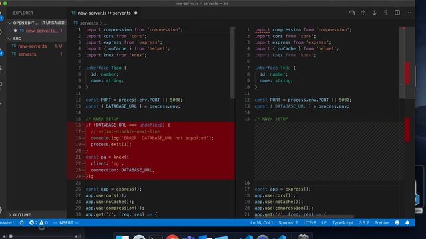Mute video via left speaker icon
This screenshot has width=426, height=239.
coord(4,236)
